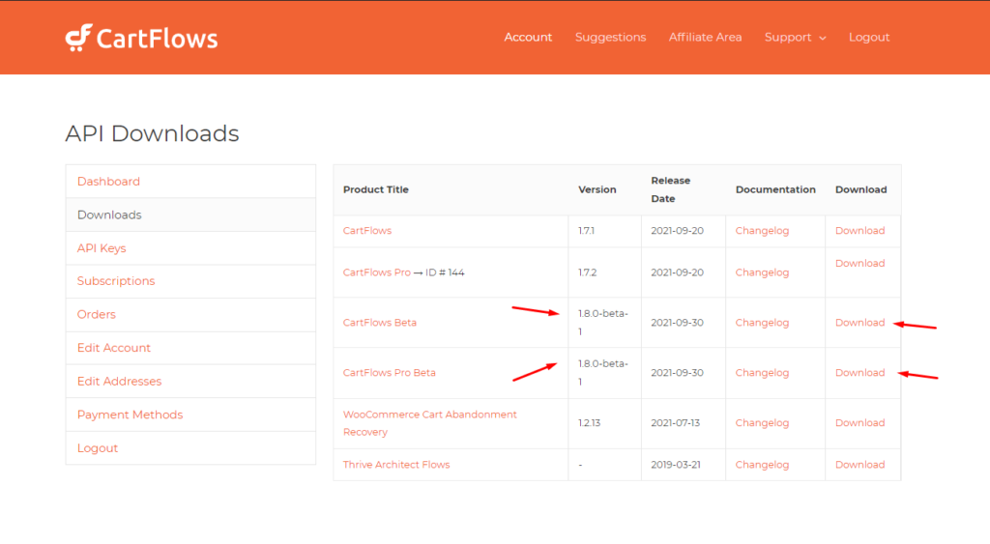Image resolution: width=990 pixels, height=544 pixels.
Task: Expand the Support dropdown chevron
Action: [x=823, y=38]
